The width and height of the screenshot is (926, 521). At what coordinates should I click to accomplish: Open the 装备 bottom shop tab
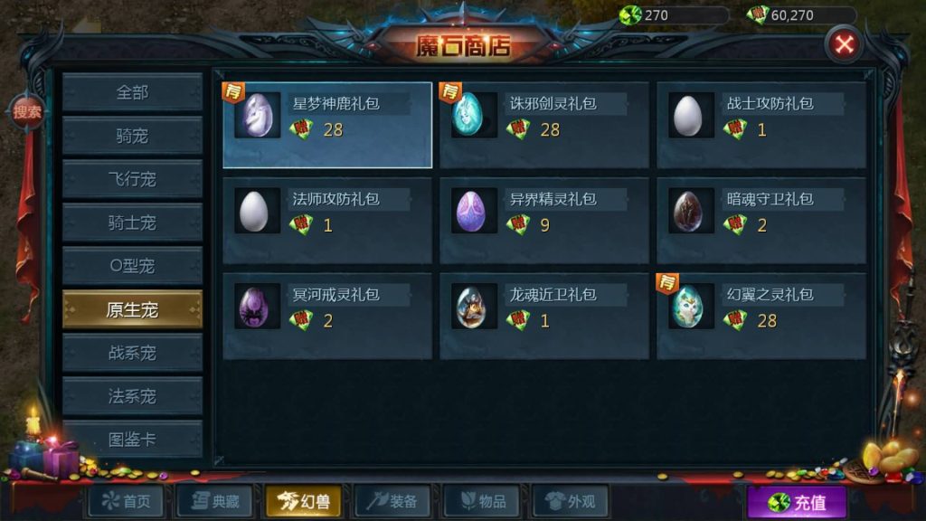point(392,501)
